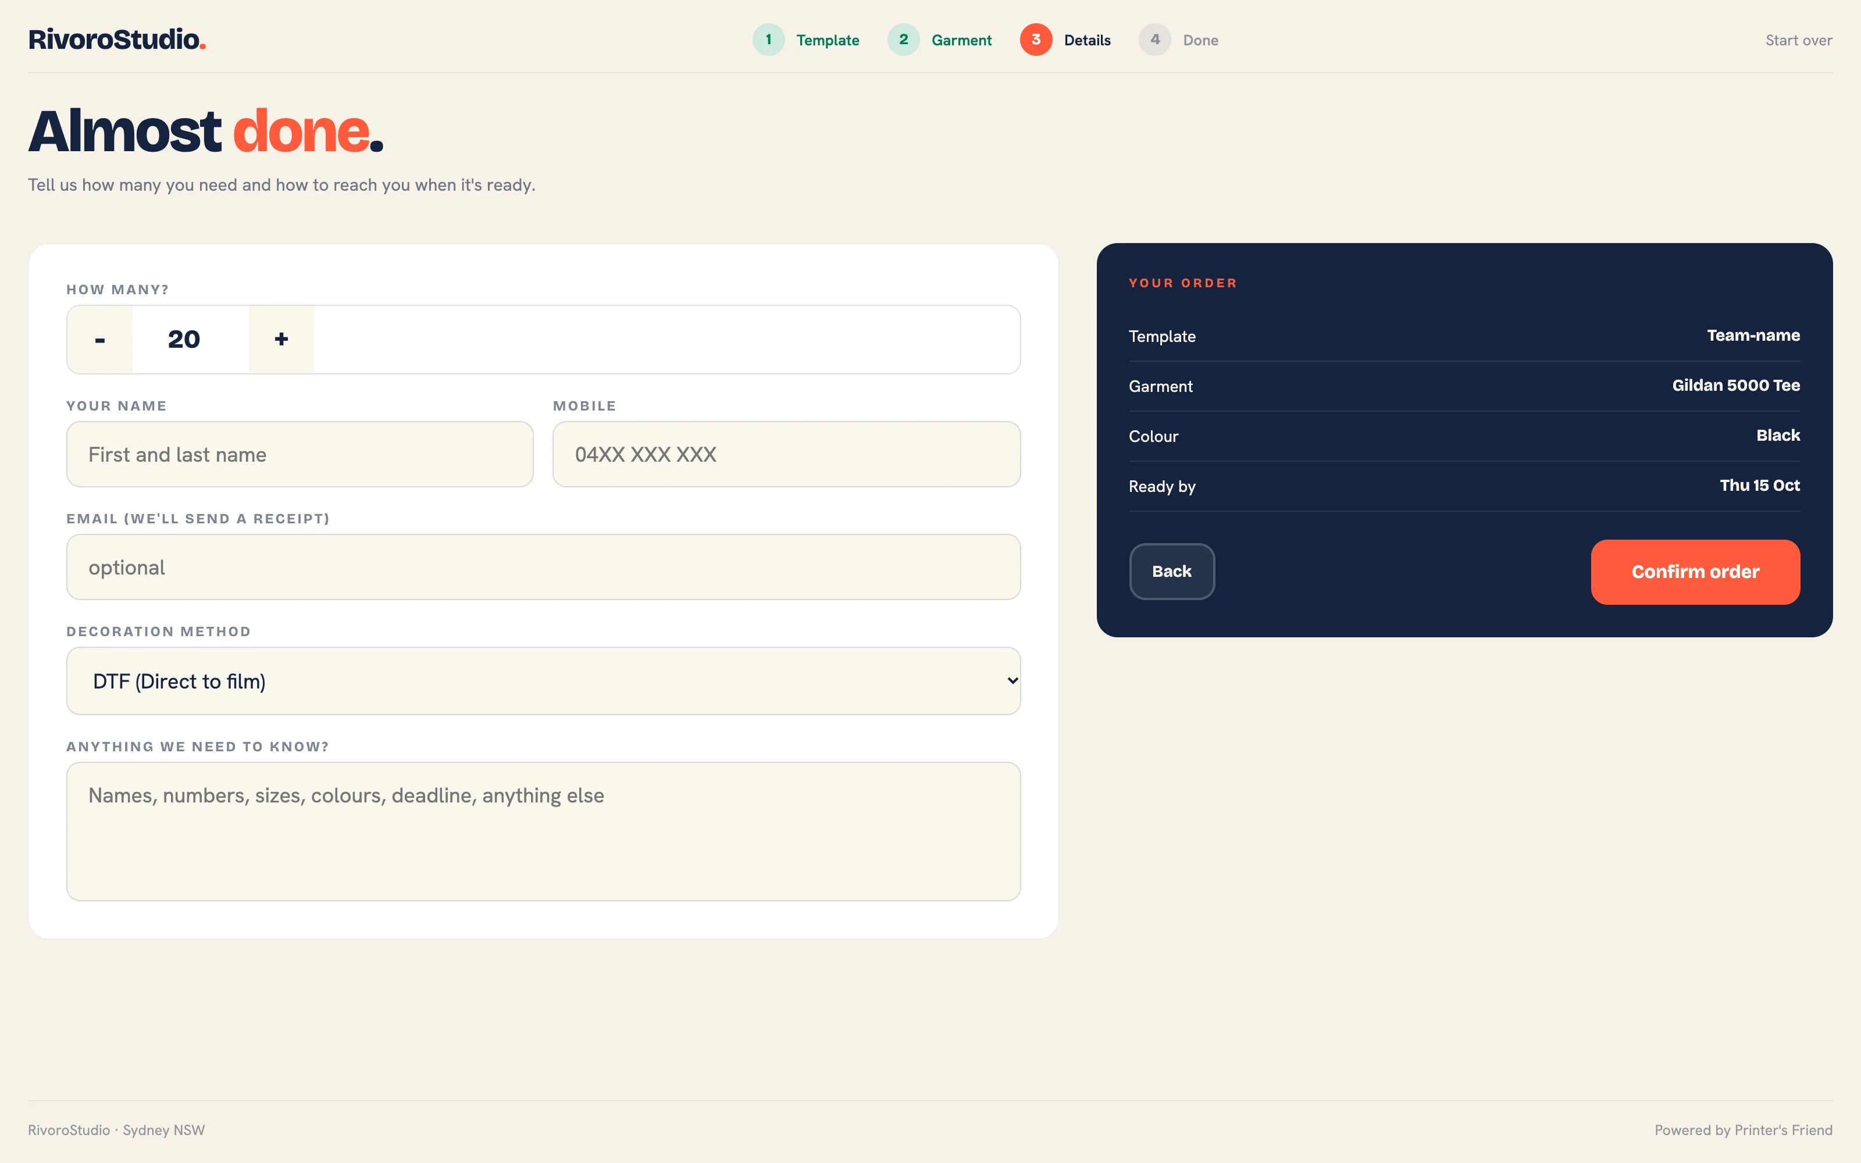This screenshot has width=1861, height=1163.
Task: Click the Thu 15 Oct ready date
Action: [x=1759, y=486]
